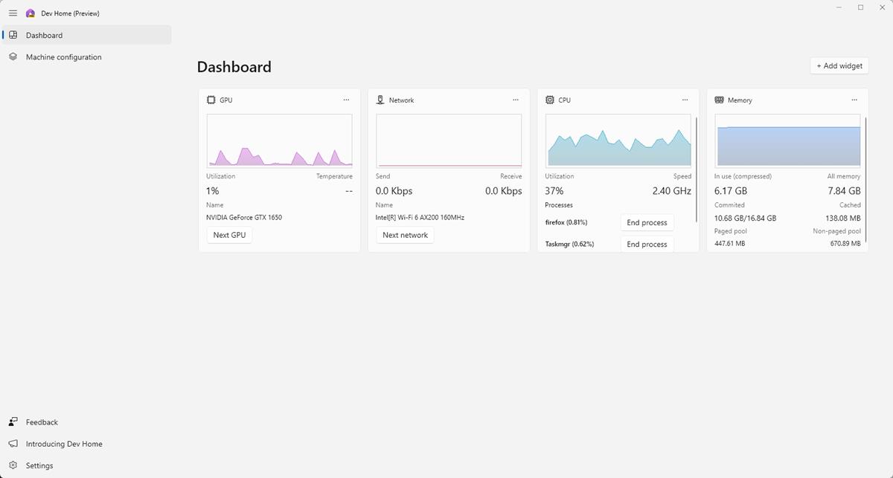Click the 1% GPU utilization value
The width and height of the screenshot is (893, 478).
pyautogui.click(x=212, y=191)
